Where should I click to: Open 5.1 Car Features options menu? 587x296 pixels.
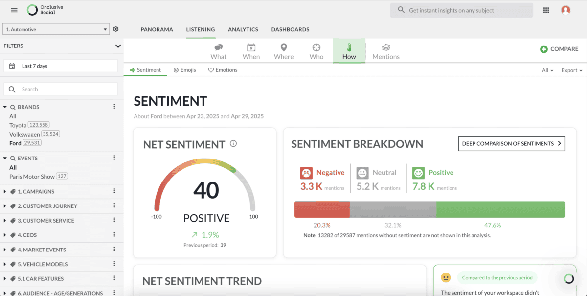pyautogui.click(x=114, y=278)
